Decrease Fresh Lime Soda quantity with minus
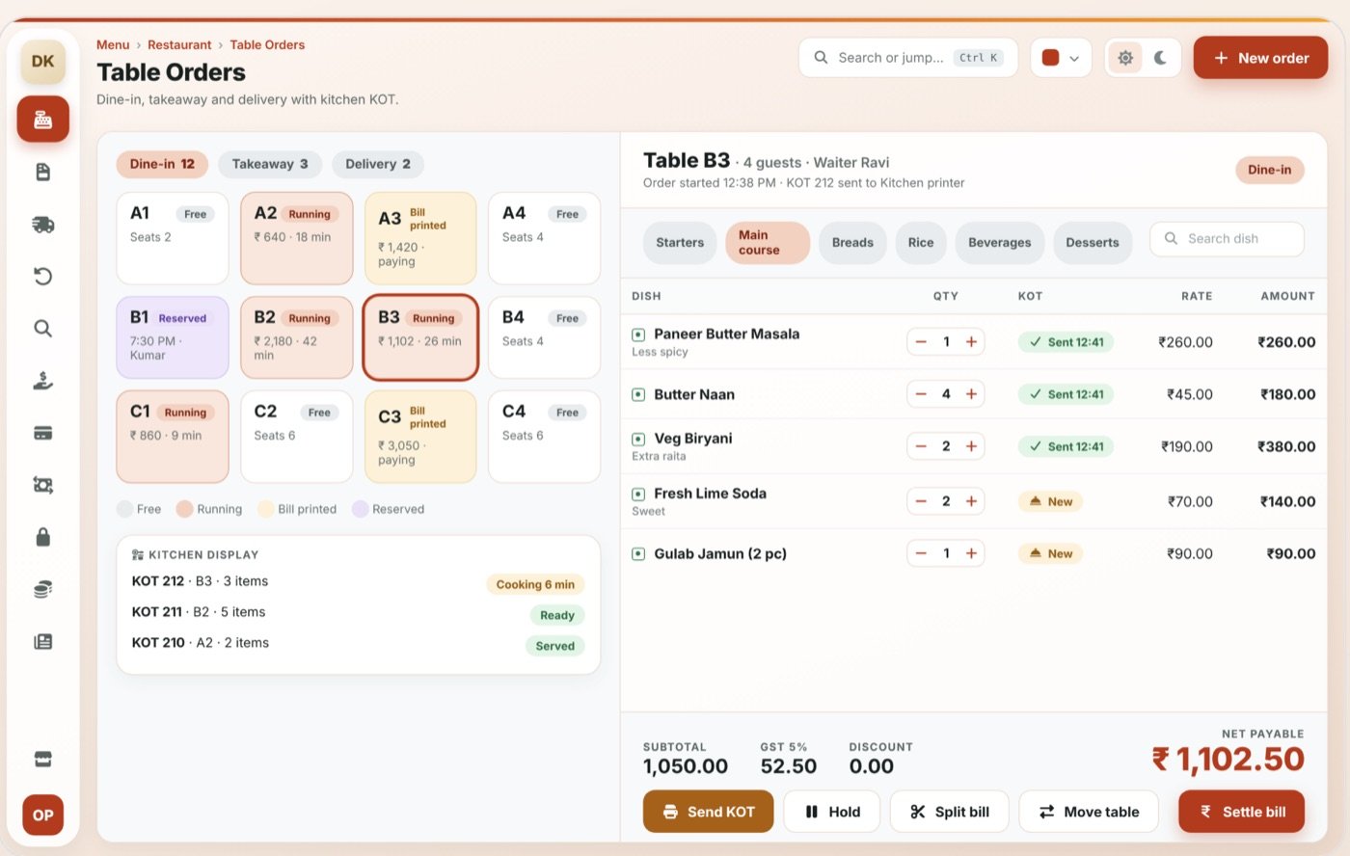This screenshot has height=856, width=1350. tap(921, 501)
